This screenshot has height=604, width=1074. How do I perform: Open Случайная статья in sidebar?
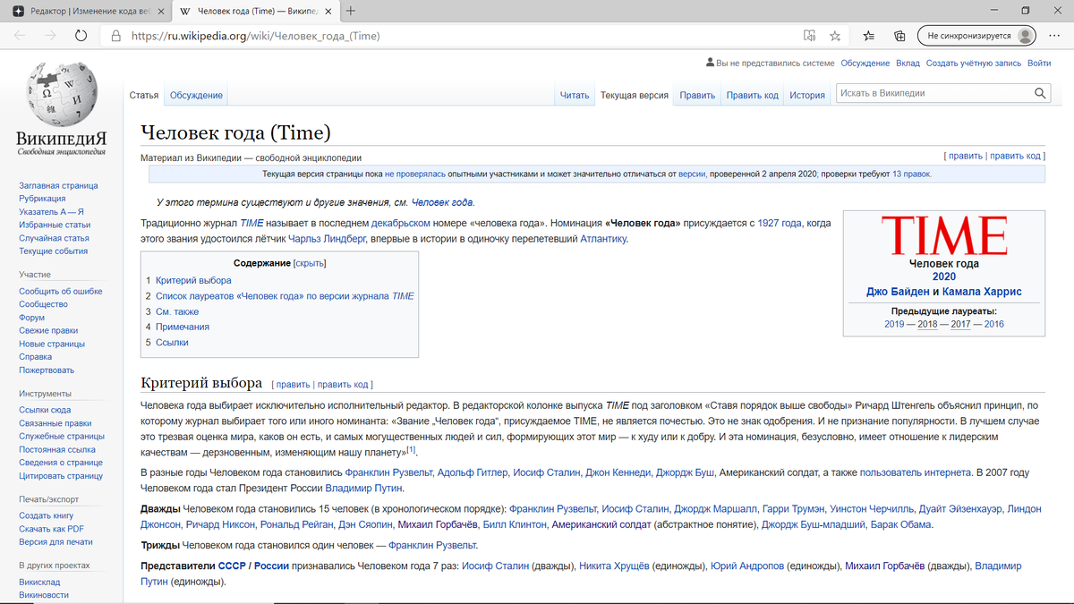(x=54, y=238)
